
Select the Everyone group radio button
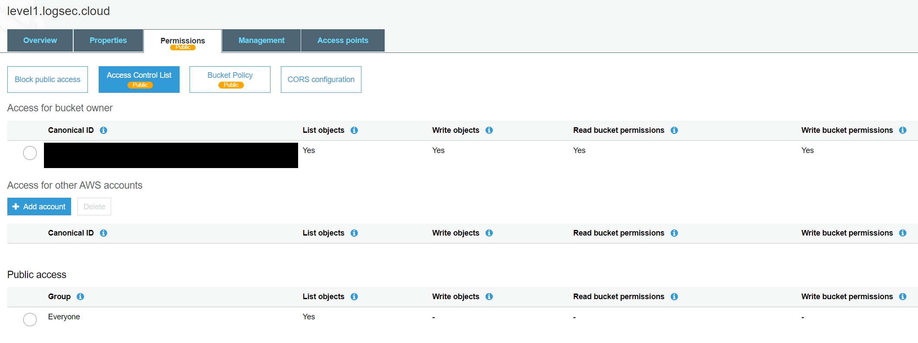click(30, 319)
